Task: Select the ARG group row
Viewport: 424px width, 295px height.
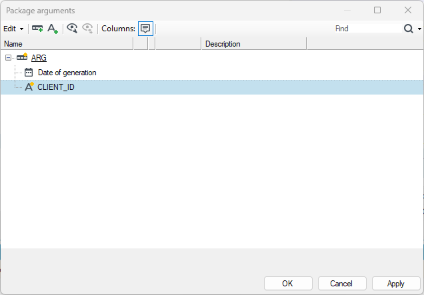Action: click(x=212, y=57)
